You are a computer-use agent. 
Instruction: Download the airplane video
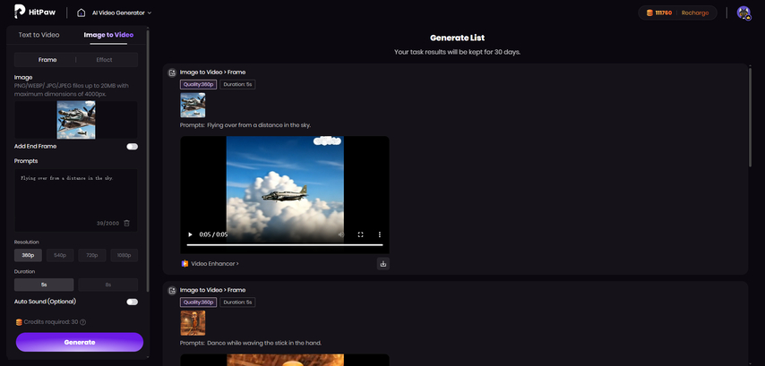(x=383, y=264)
